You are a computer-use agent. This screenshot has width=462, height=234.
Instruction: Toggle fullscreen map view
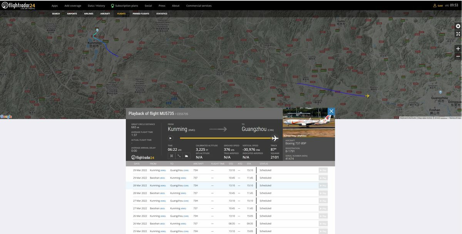point(458,34)
